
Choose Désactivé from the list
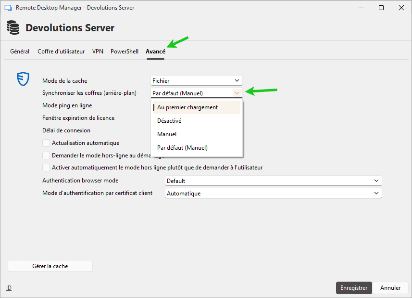click(169, 121)
